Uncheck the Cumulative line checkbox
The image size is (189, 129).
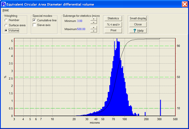tap(34, 20)
